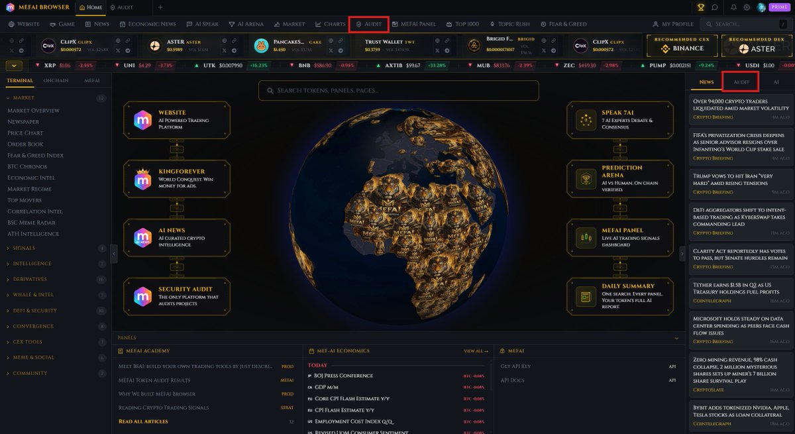The height and width of the screenshot is (434, 795).
Task: Switch to the AI tab in right panel
Action: [x=776, y=82]
